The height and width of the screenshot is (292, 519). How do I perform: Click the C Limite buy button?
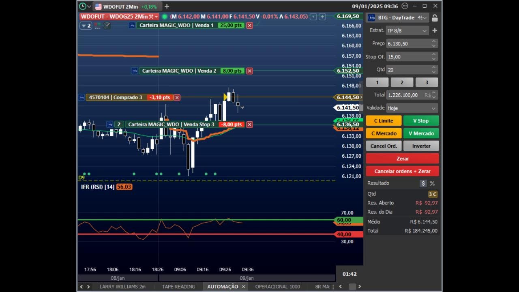384,121
